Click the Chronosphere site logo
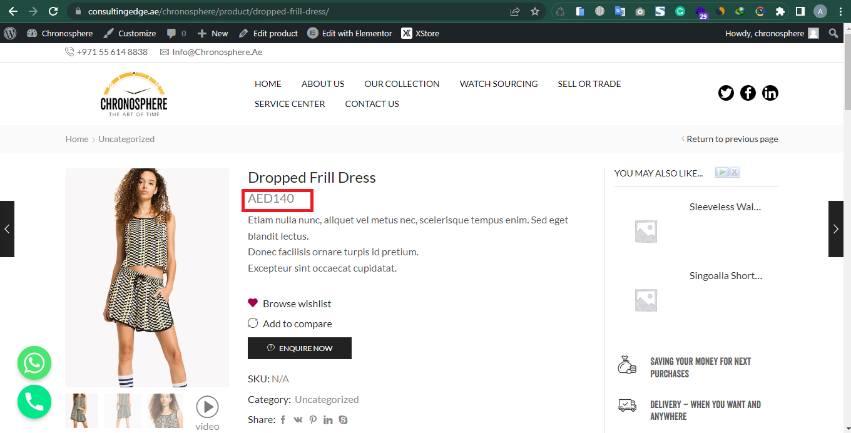 pyautogui.click(x=134, y=94)
